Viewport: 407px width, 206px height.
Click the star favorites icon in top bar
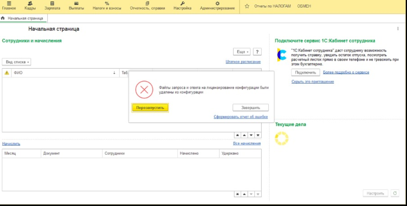tap(247, 6)
